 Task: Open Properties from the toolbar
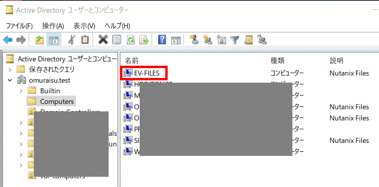116,40
